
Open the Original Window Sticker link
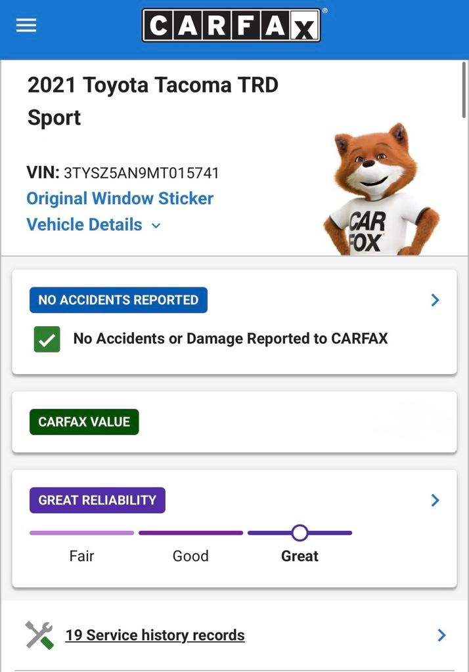coord(120,198)
